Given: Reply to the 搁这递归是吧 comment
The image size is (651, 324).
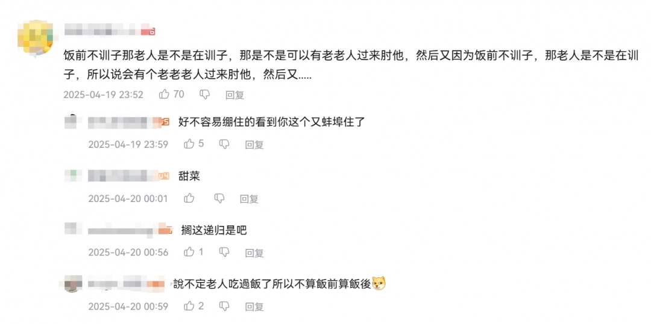Looking at the screenshot, I should coord(254,253).
